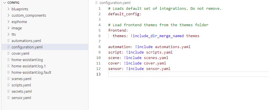Image resolution: width=269 pixels, height=110 pixels.
Task: Expand the esphome folder arrow
Action: pyautogui.click(x=9, y=22)
